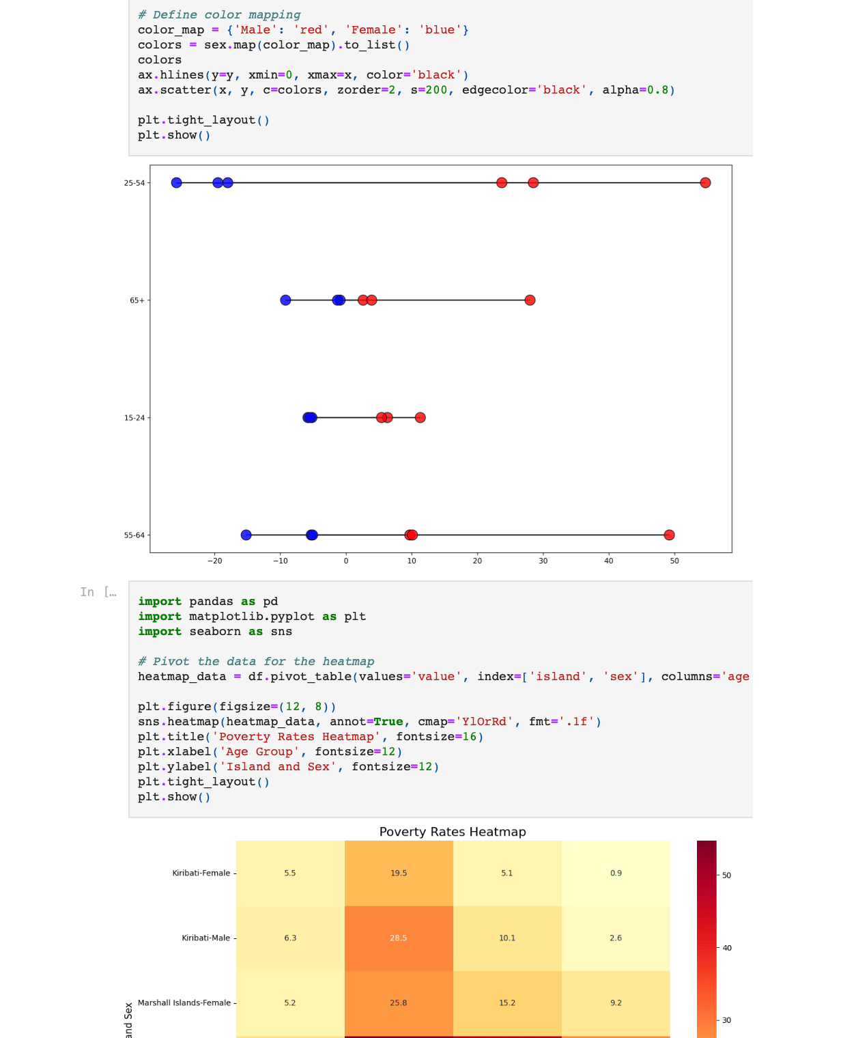Click the "Poverty Rates Heatmap" chart title

click(x=452, y=832)
